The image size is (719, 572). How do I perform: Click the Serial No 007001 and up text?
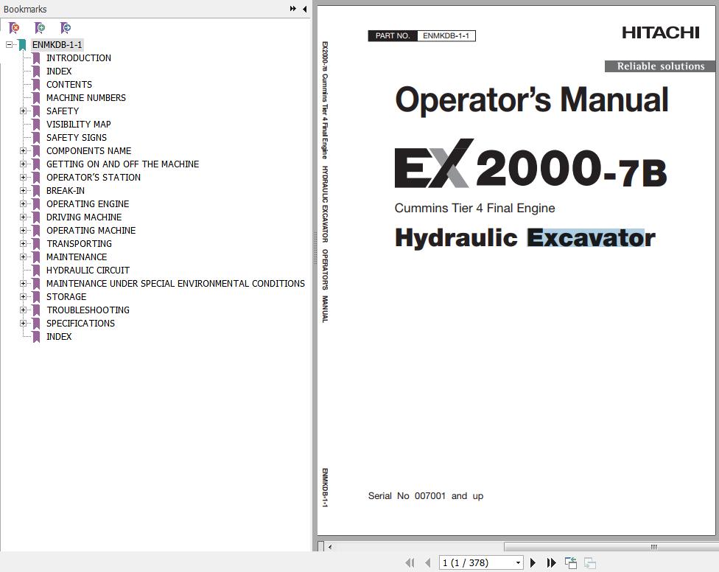pos(426,496)
